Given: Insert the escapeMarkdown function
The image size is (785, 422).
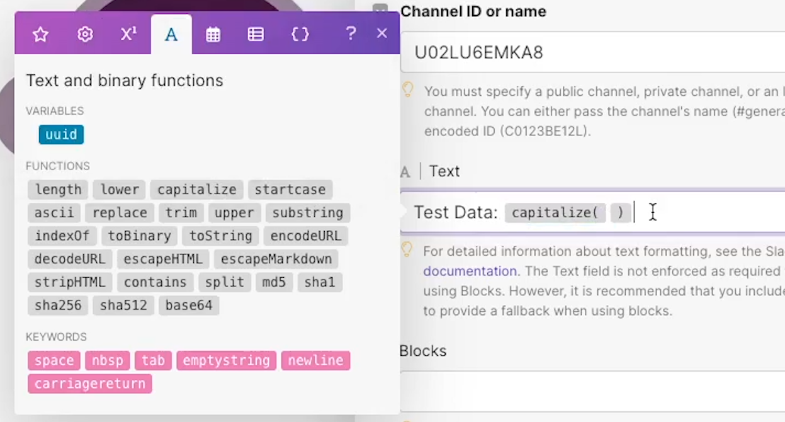Looking at the screenshot, I should [277, 259].
